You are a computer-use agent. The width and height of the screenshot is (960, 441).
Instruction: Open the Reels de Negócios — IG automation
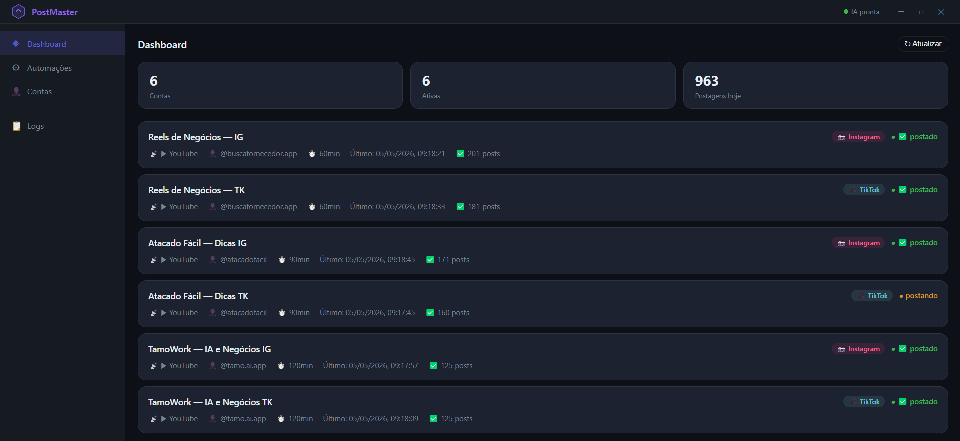pyautogui.click(x=543, y=145)
